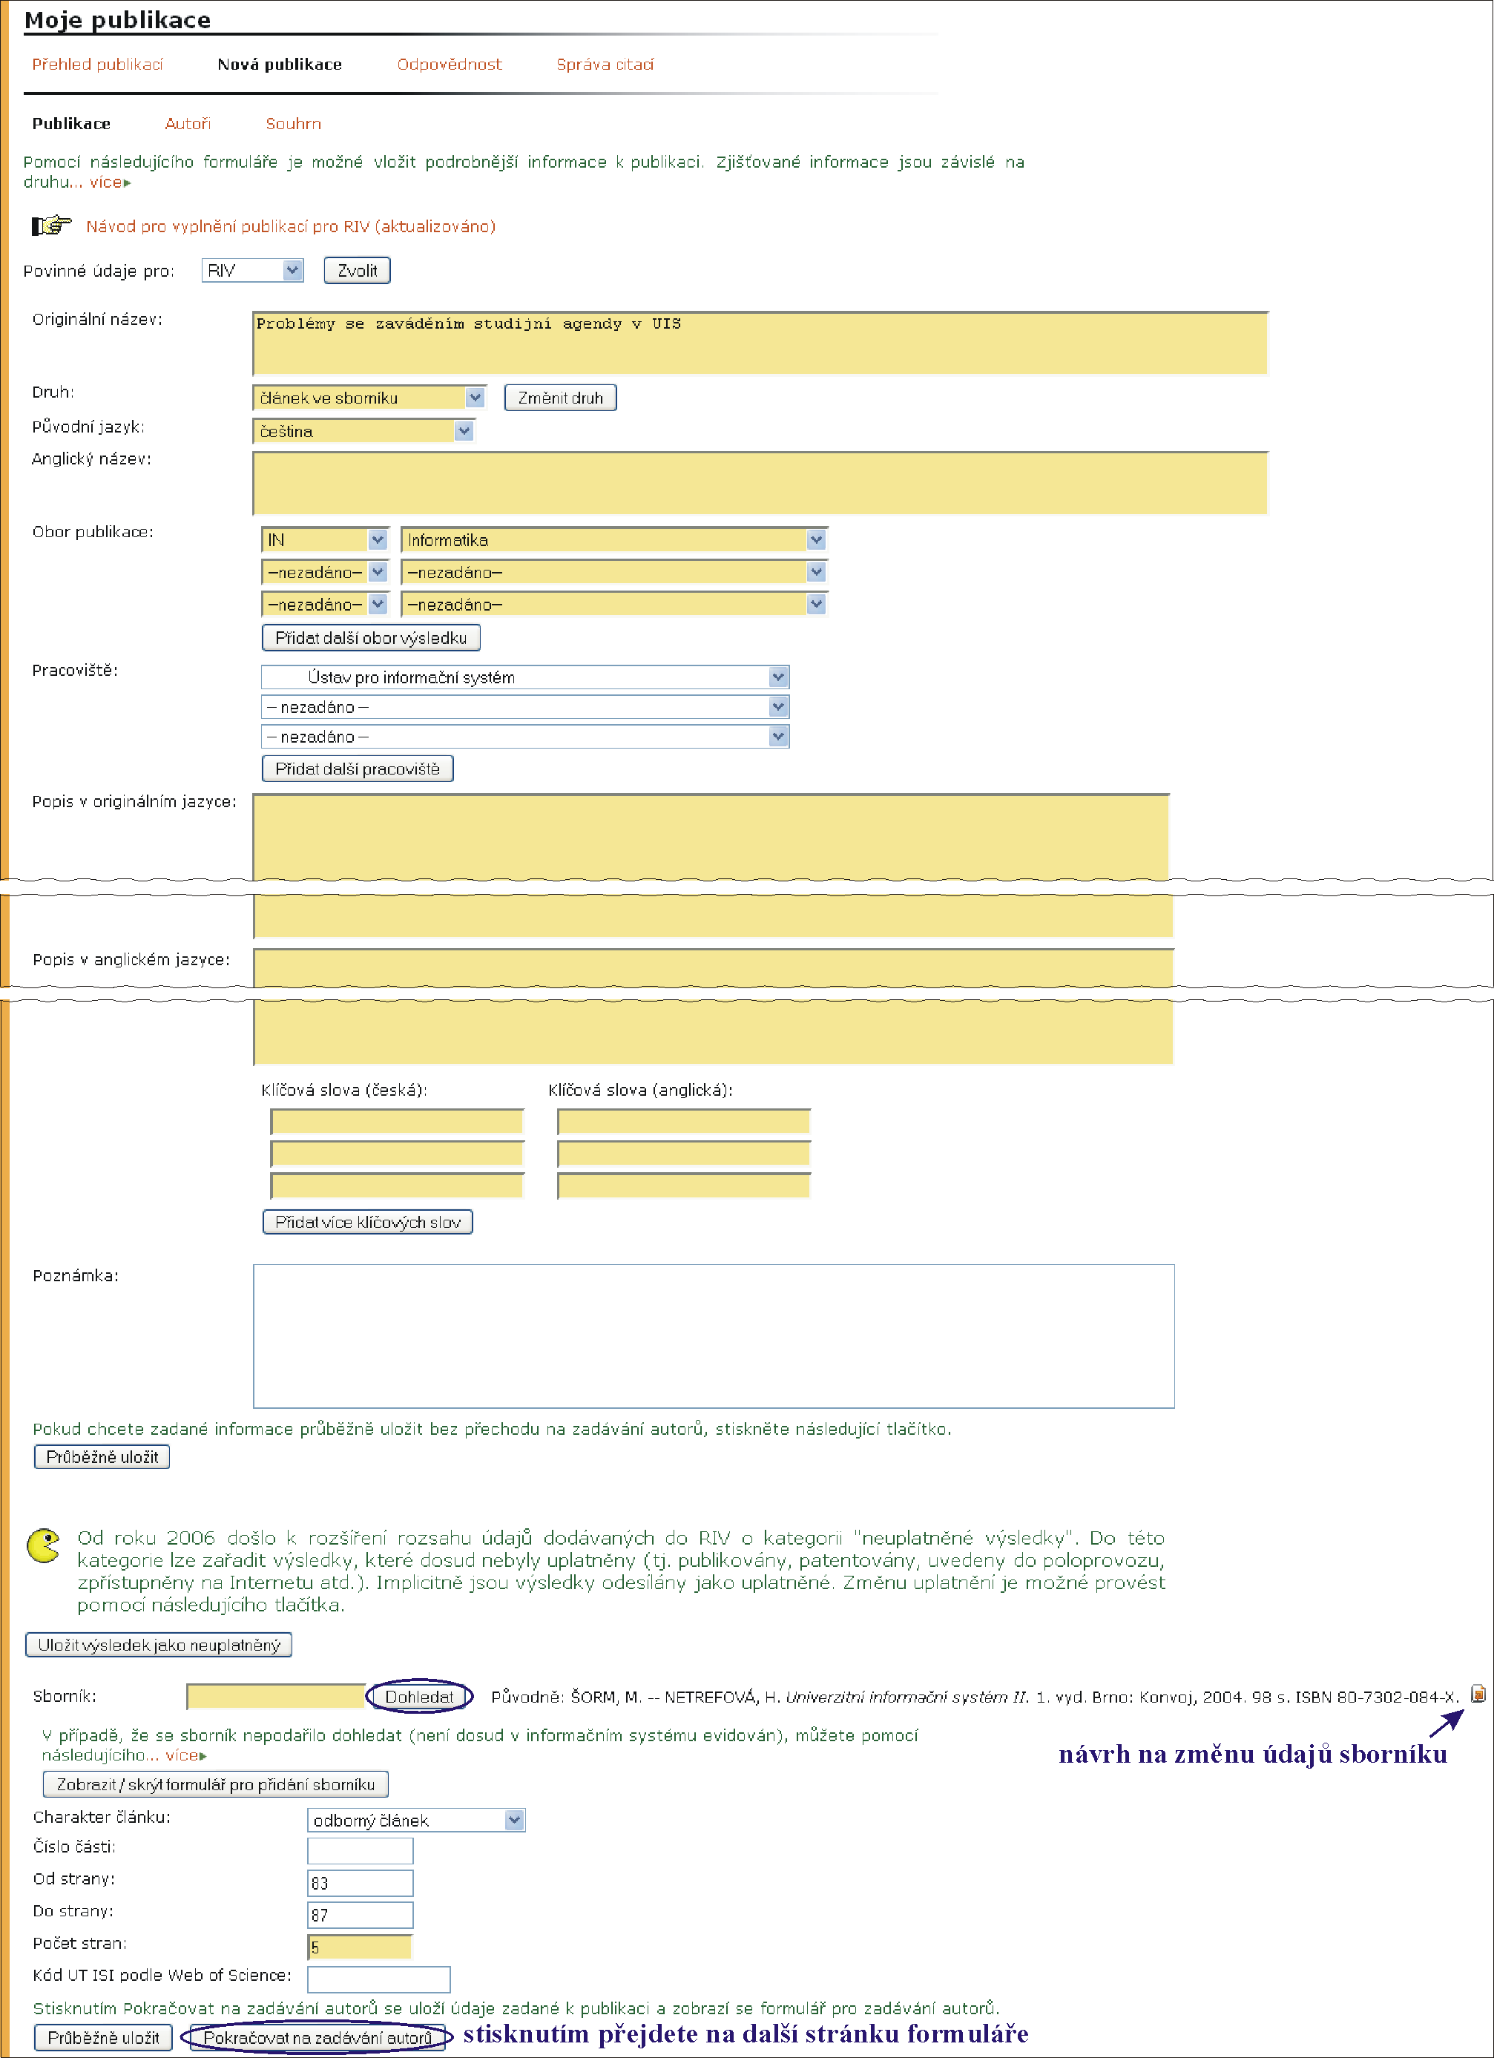Click the Od strany field with 83

pos(360,1883)
